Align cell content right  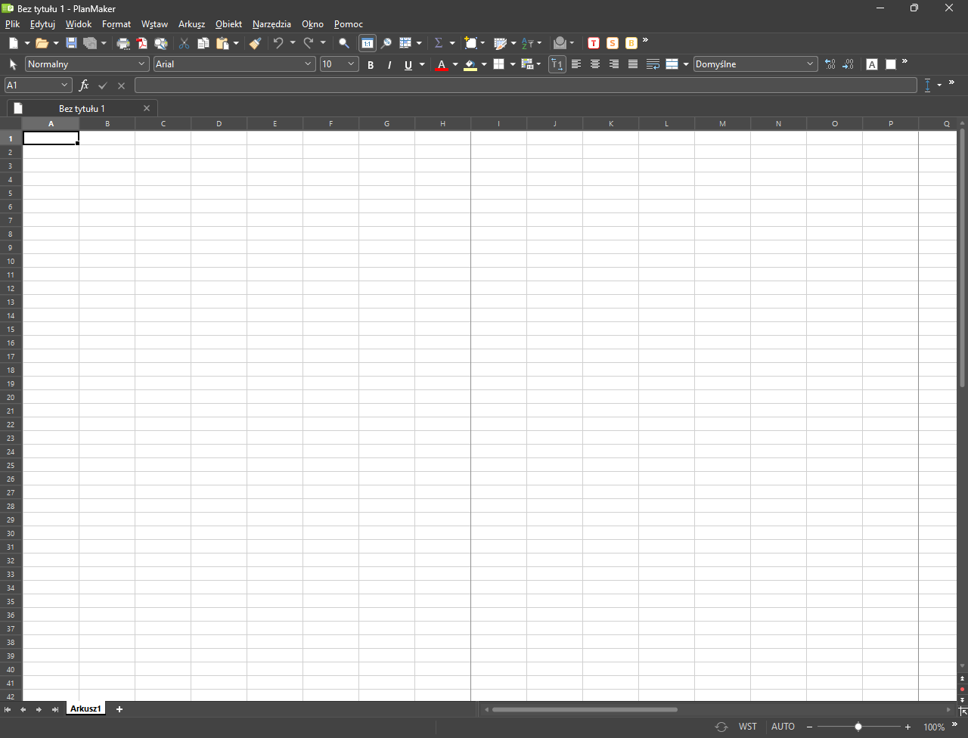point(614,64)
